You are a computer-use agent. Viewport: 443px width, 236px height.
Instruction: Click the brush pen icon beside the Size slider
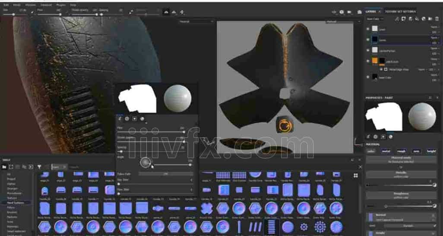tap(32, 12)
